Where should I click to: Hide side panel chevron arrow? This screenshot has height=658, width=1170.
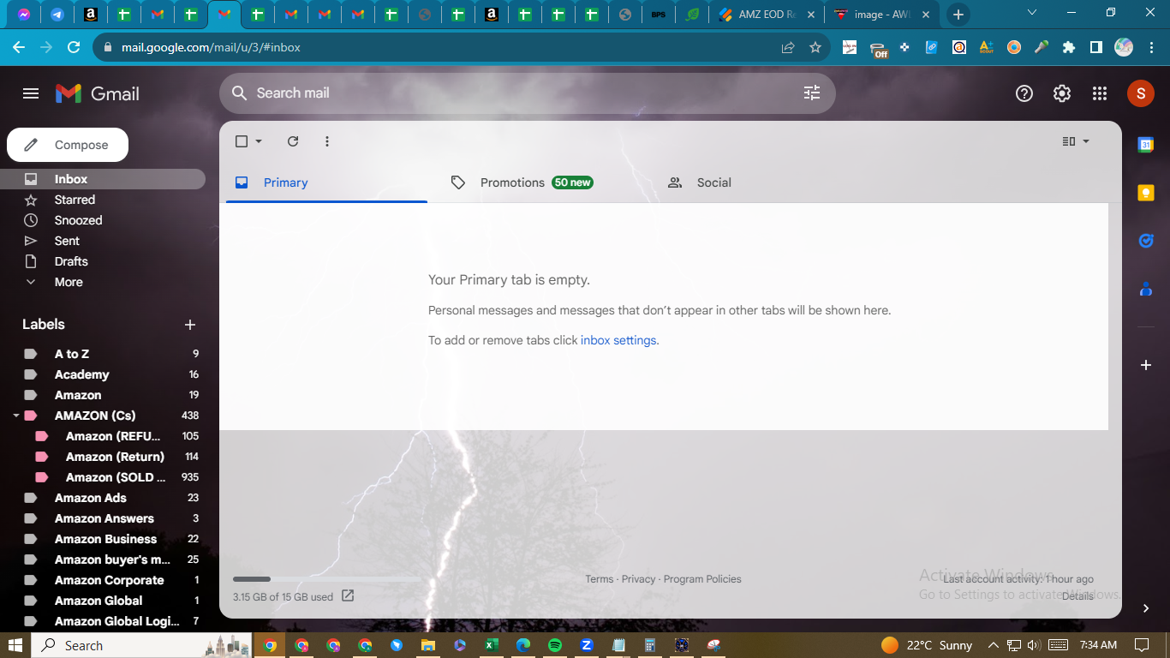coord(1146,608)
